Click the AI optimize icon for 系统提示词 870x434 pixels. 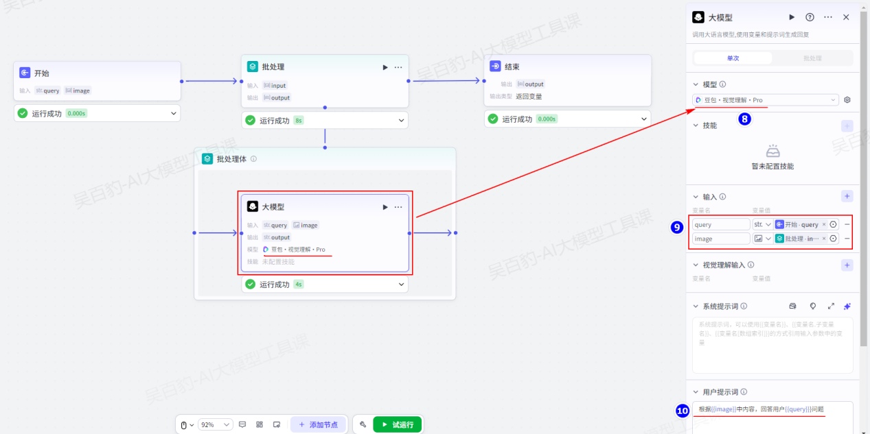(847, 306)
